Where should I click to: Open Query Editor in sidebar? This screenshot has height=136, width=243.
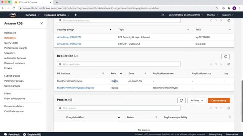pos(11,43)
